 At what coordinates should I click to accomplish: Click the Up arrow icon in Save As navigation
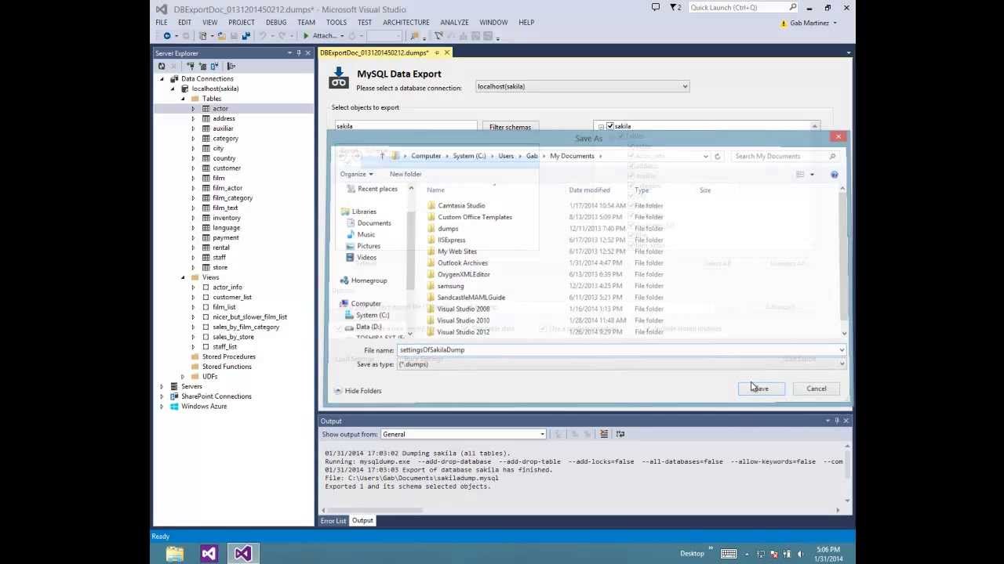coord(382,156)
